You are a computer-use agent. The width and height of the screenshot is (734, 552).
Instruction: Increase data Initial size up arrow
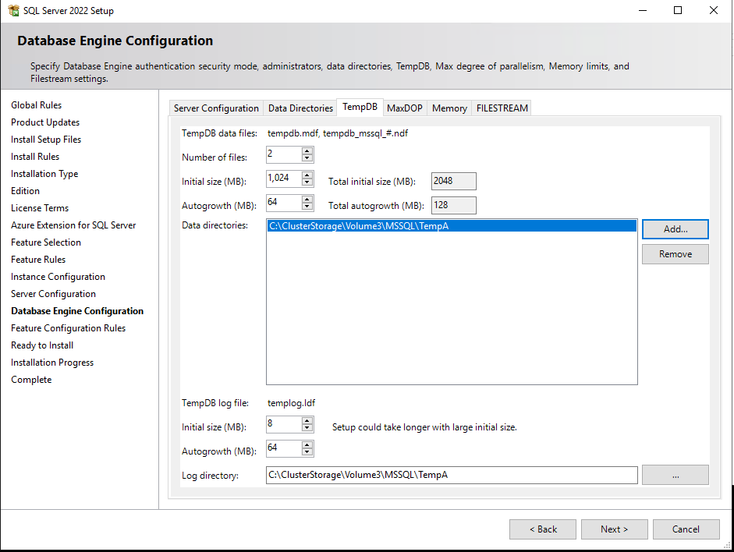307,175
